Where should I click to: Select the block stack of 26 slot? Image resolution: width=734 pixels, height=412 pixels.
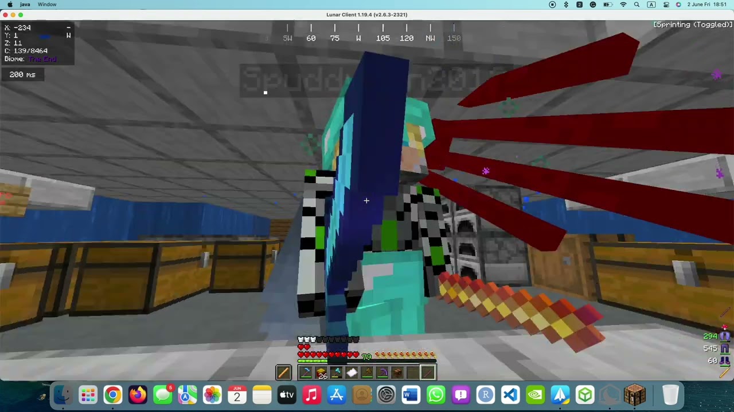tap(321, 373)
